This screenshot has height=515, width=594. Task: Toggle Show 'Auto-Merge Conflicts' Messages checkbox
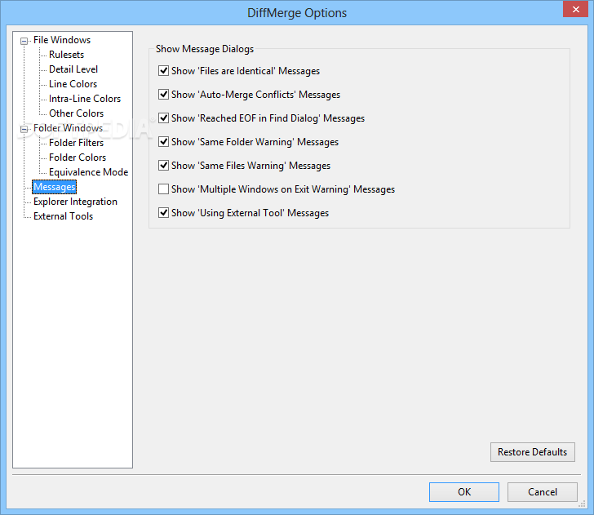point(163,95)
